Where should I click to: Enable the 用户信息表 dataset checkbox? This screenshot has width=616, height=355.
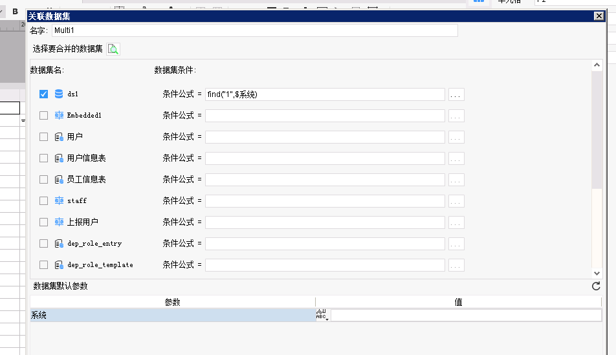[x=43, y=158]
